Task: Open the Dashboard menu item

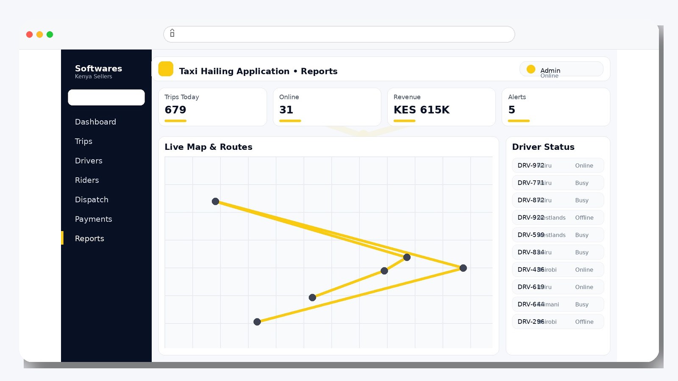Action: click(95, 122)
